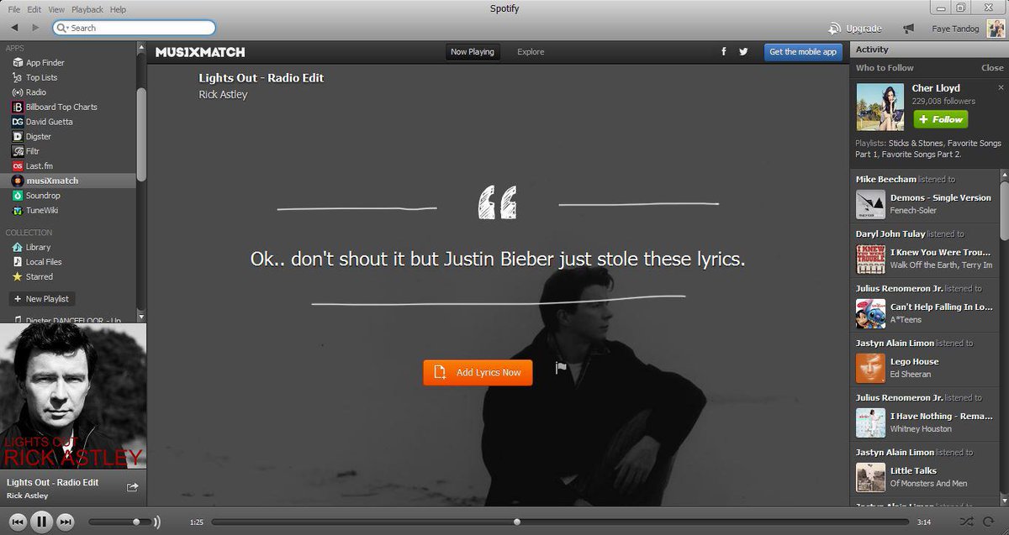Open Little Talks track
Screen dimensions: 1009x535
coord(912,471)
